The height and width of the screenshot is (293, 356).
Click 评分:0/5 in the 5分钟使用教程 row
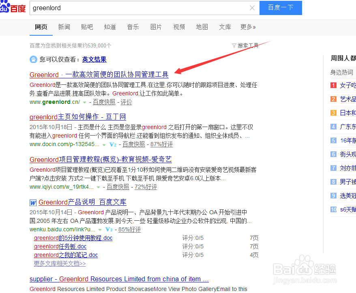193,238
